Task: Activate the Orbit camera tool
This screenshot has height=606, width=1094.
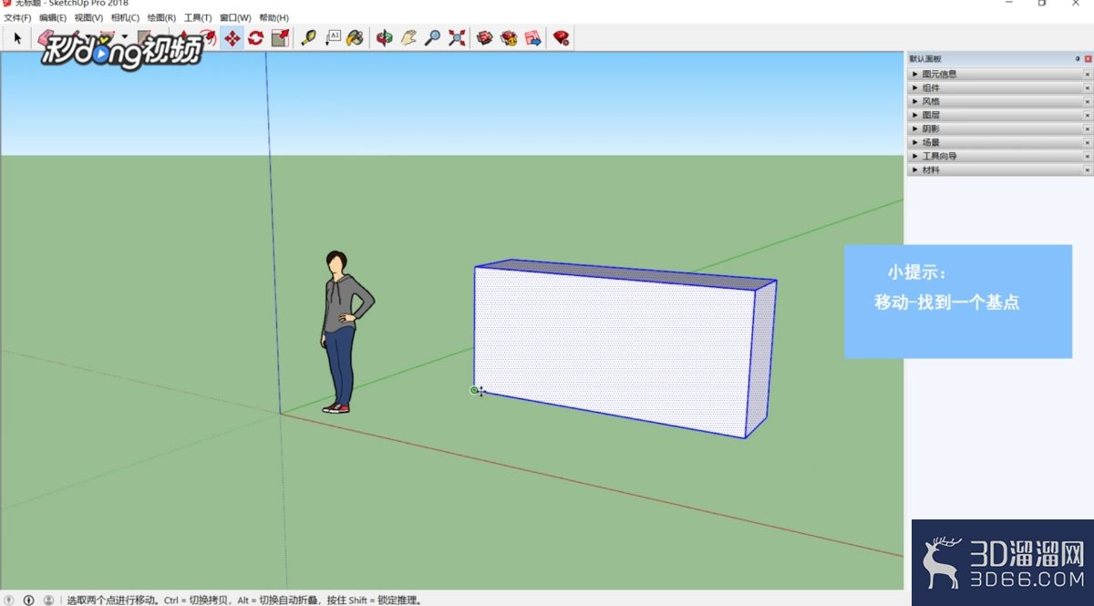Action: coord(385,38)
